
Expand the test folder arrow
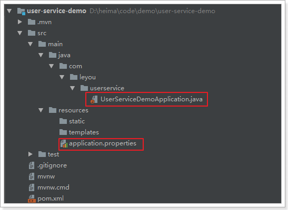(x=31, y=154)
